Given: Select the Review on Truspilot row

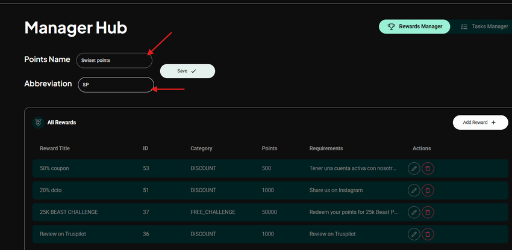Looking at the screenshot, I should 270,234.
